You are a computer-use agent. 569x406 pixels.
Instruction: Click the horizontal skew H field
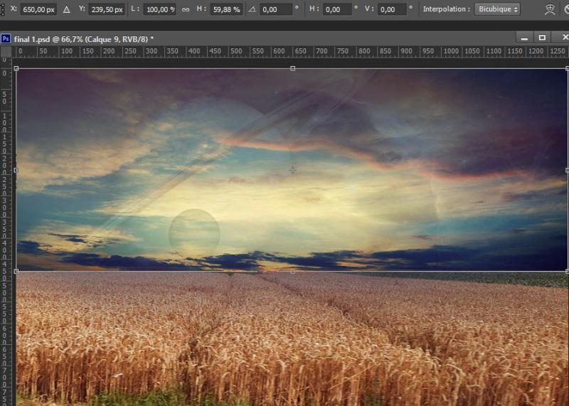coord(336,10)
